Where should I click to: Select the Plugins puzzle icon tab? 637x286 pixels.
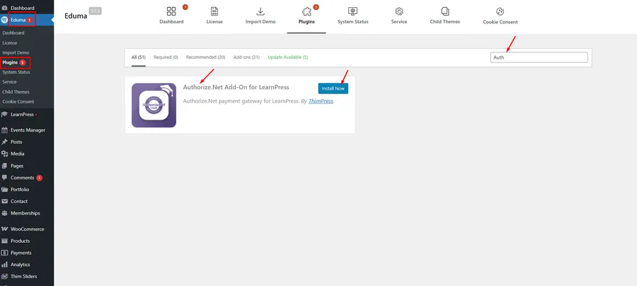coord(306,12)
